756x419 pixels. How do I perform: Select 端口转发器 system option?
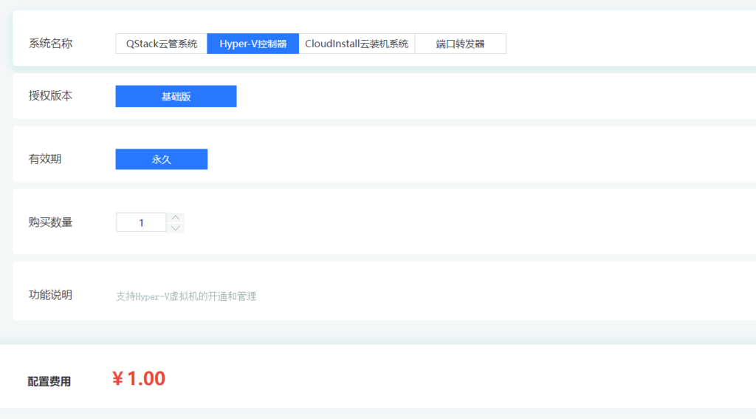[x=461, y=44]
